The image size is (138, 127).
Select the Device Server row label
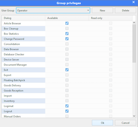point(11,60)
